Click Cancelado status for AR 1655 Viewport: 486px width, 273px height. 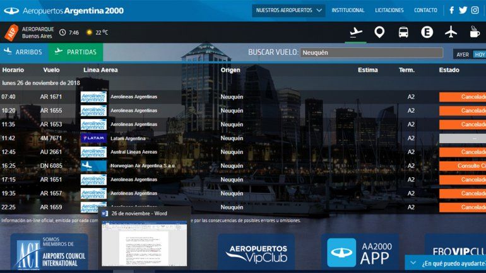point(463,110)
